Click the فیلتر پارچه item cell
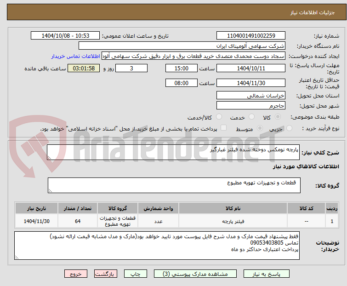 click(233, 221)
